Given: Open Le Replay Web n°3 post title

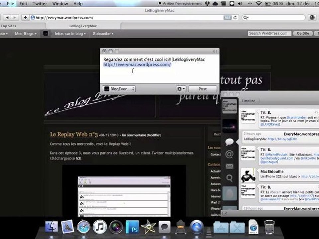Looking at the screenshot, I should coord(74,134).
